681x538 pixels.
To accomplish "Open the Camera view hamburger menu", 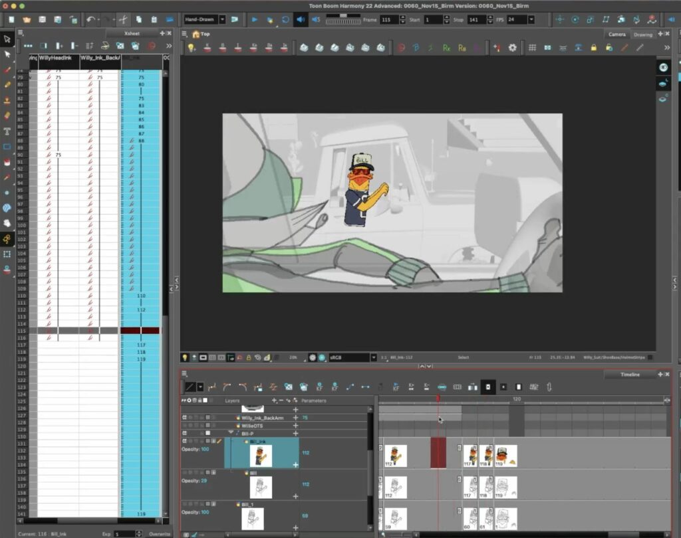I will [x=184, y=34].
